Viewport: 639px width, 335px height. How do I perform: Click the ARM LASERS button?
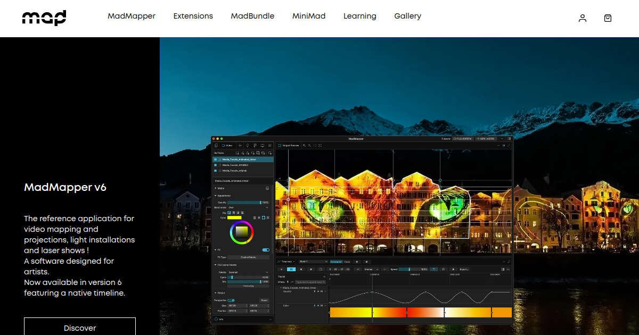[x=485, y=139]
